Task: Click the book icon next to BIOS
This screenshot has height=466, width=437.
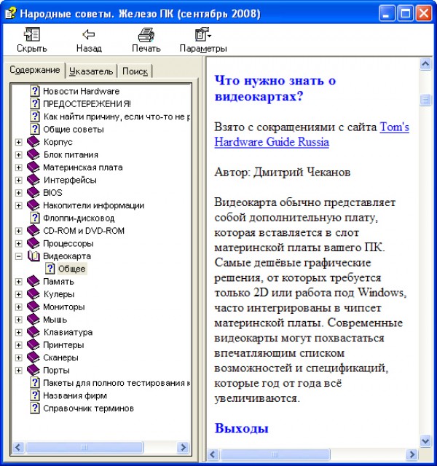Action: point(34,192)
